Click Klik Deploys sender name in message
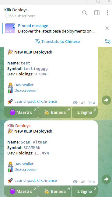Screen dimensions: 112x197 tap(19, 126)
